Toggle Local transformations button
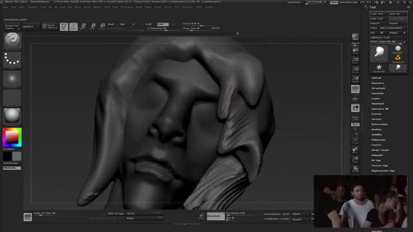413x232 pixels. pyautogui.click(x=355, y=108)
